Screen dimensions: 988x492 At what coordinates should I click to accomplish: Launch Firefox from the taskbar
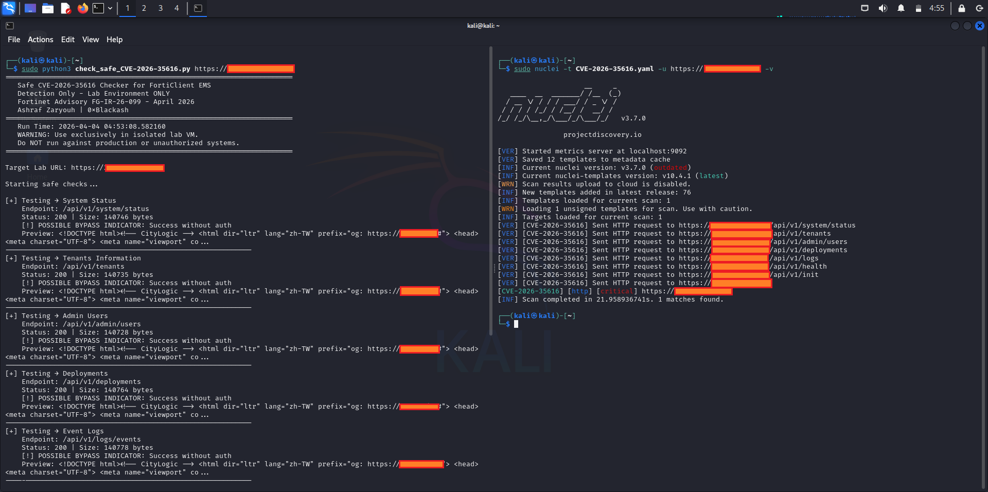(x=82, y=8)
